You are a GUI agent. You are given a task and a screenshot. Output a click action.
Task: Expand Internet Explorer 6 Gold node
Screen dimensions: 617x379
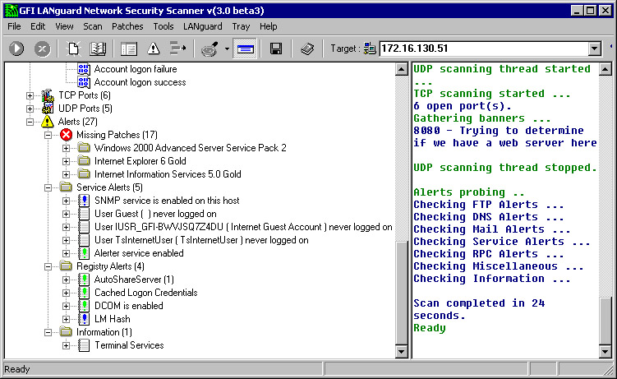coord(66,161)
